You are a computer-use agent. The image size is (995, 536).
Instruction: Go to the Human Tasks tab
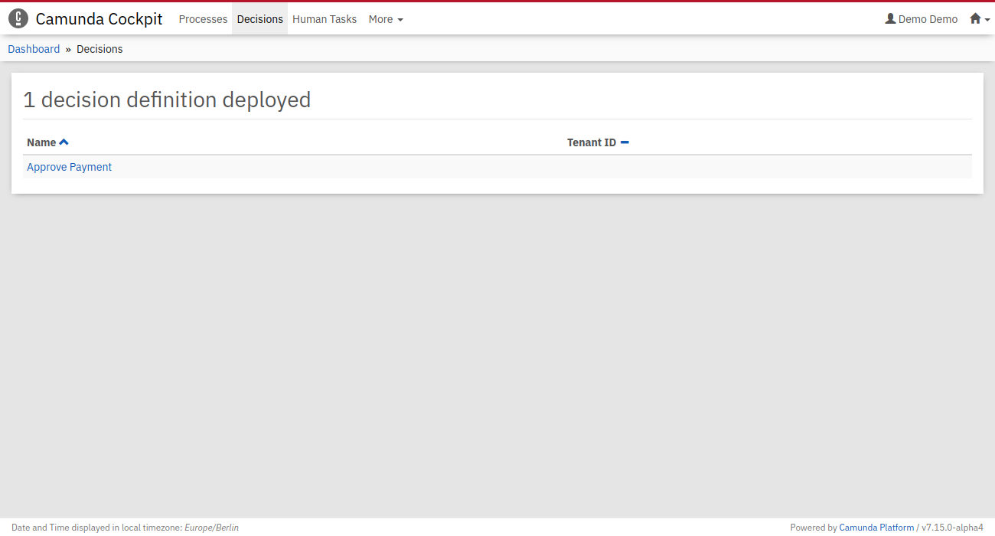[325, 19]
